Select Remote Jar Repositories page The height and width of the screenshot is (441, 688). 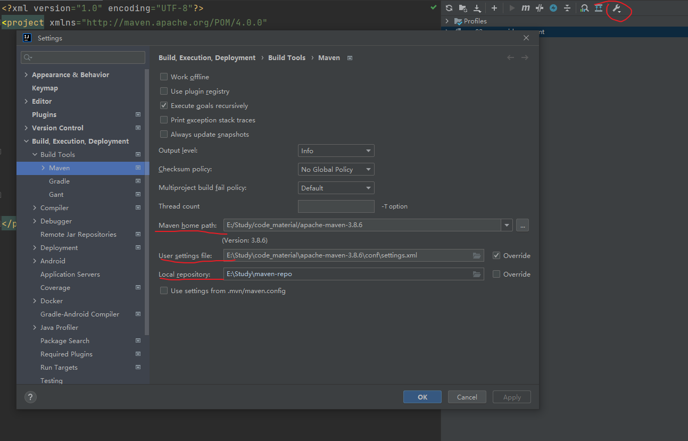pyautogui.click(x=78, y=235)
